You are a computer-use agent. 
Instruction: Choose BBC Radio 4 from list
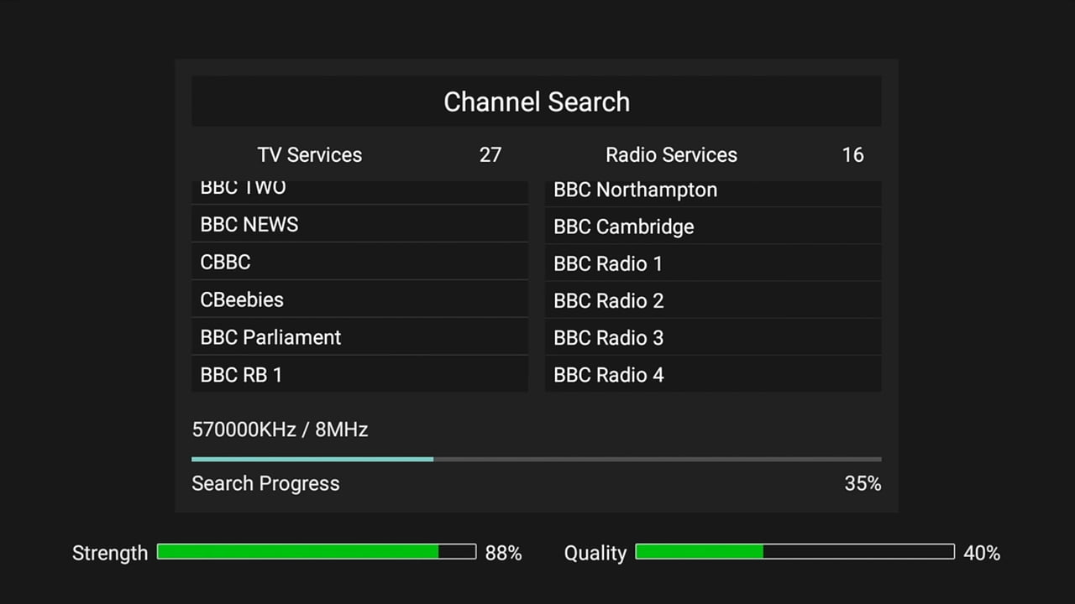[713, 374]
